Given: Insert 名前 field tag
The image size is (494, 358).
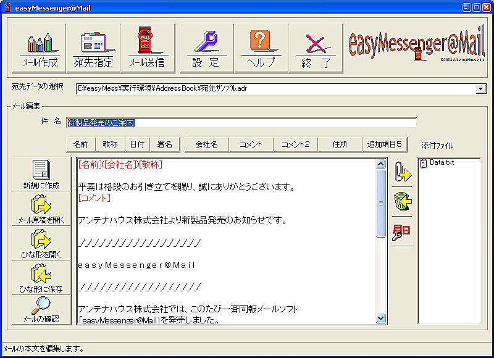Looking at the screenshot, I should click(x=81, y=144).
